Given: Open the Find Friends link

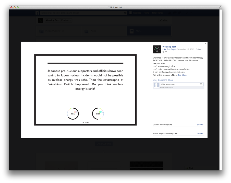Looking at the screenshot, I should pyautogui.click(x=157, y=13).
